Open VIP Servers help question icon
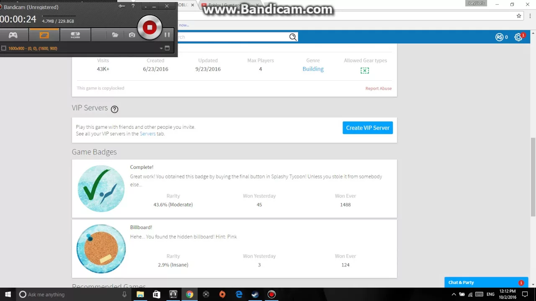This screenshot has width=536, height=301. click(x=114, y=109)
